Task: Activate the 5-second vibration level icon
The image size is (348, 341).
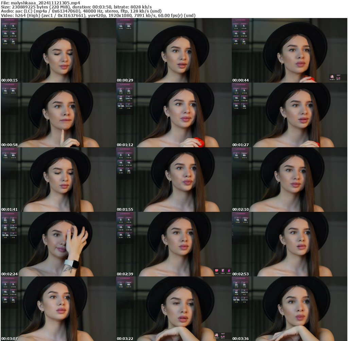Action: tap(13, 26)
